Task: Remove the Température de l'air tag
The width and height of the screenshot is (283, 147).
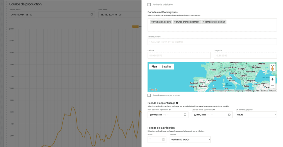Action: [x=203, y=22]
